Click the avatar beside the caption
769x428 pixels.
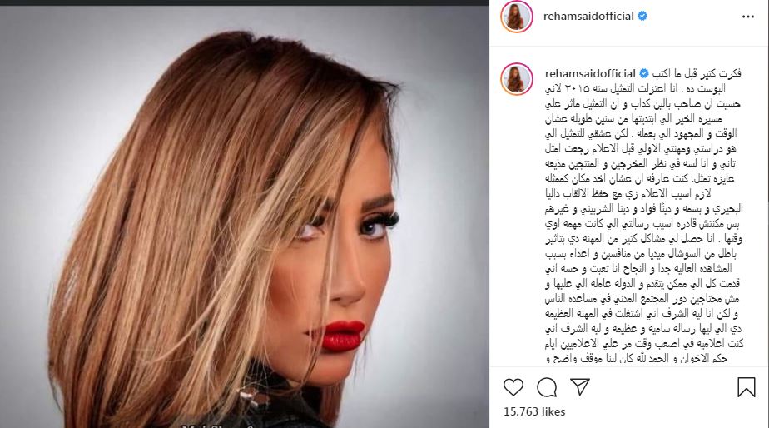coord(517,78)
